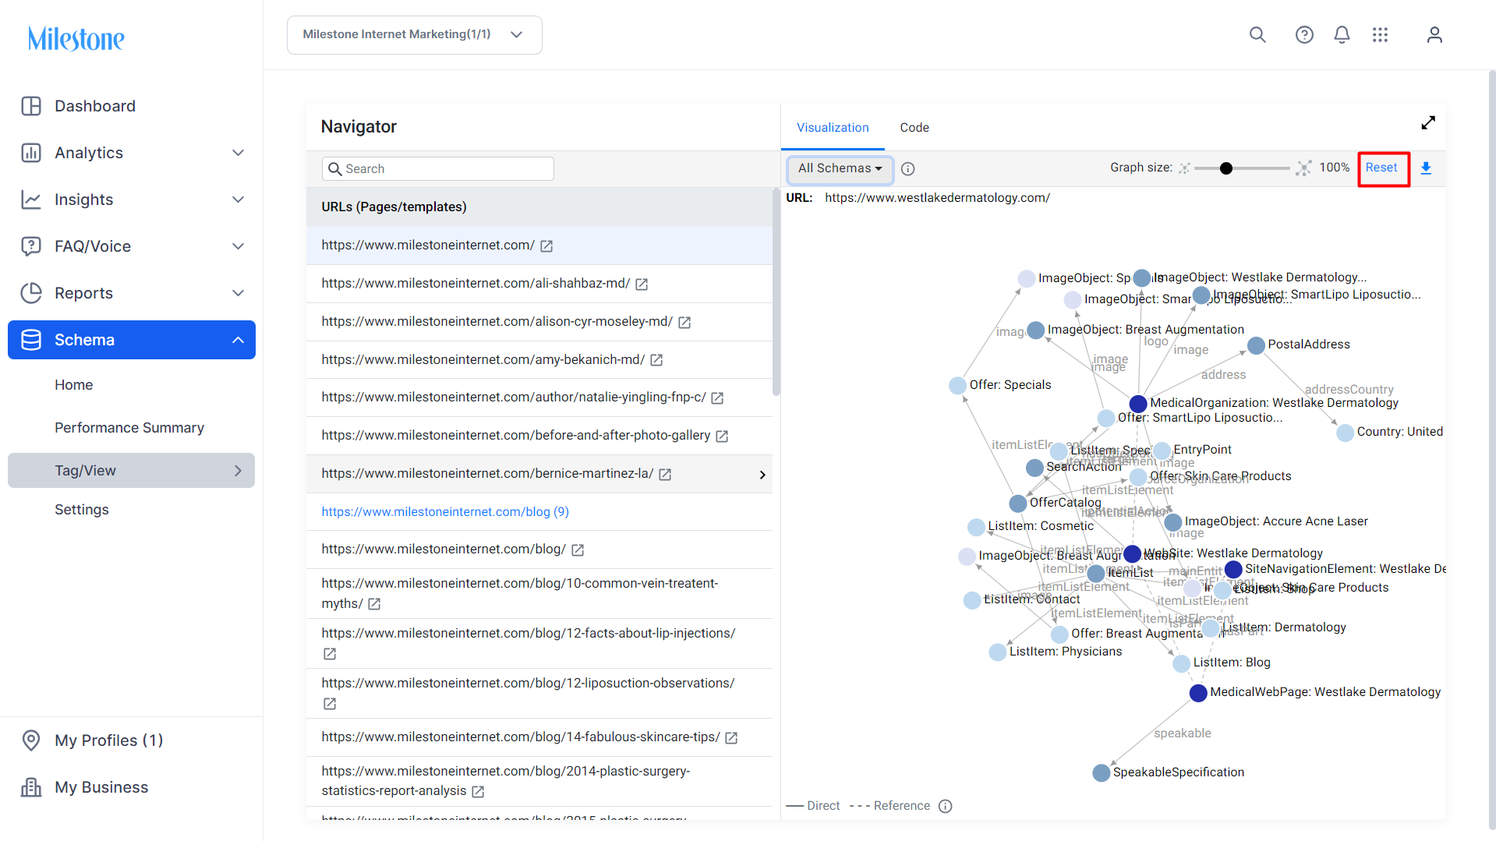
Task: Click the URL list scrollbar
Action: 776,293
